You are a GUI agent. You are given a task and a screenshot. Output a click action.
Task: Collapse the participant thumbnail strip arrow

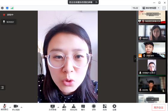pos(135,59)
